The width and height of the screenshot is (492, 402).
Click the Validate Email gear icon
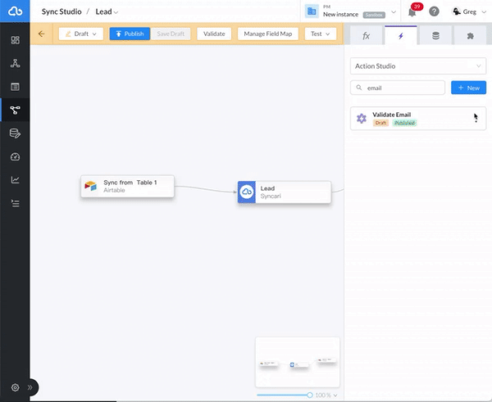coord(362,119)
